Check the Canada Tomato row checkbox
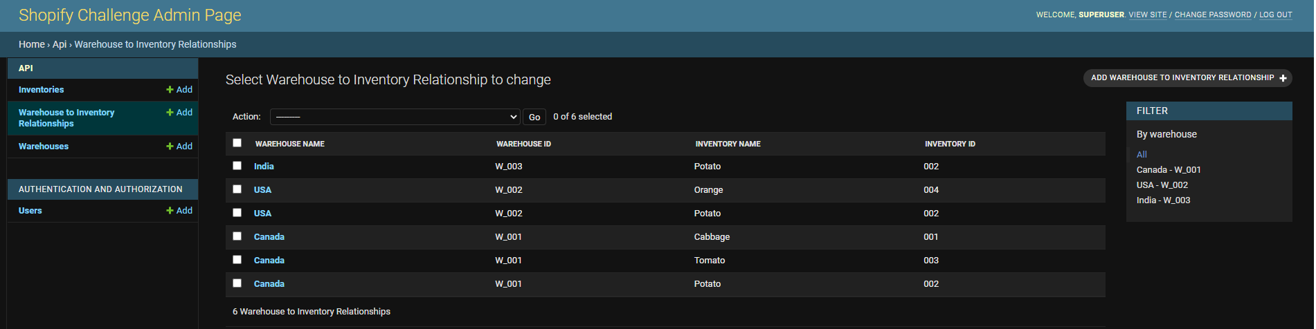This screenshot has width=1316, height=329. coord(237,260)
